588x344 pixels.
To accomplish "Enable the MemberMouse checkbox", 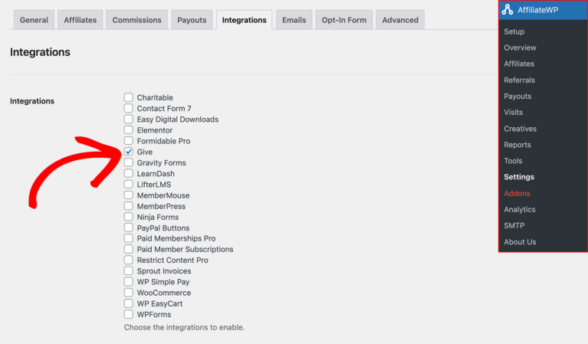I will pos(129,195).
